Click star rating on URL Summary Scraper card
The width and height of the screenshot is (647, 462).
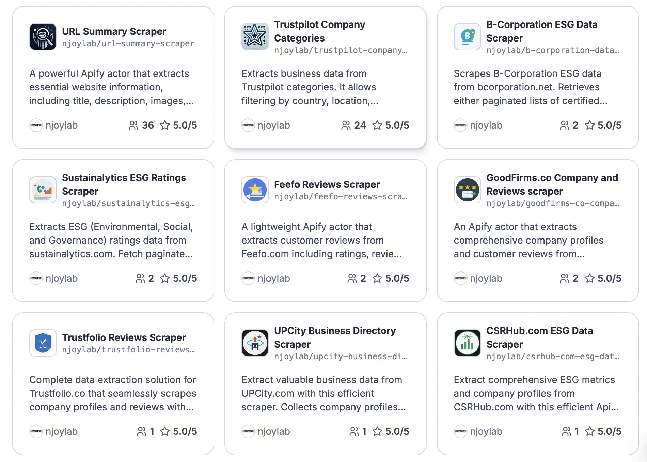tap(179, 125)
